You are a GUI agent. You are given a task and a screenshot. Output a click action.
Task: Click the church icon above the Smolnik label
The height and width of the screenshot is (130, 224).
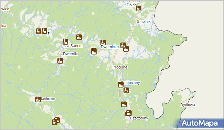(x=139, y=8)
